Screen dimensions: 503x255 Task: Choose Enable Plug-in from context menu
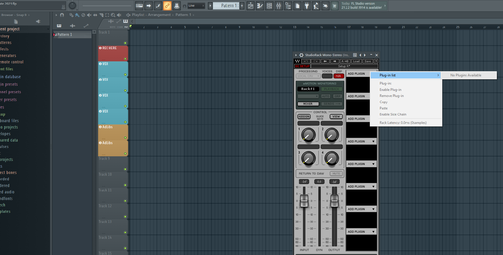click(390, 90)
